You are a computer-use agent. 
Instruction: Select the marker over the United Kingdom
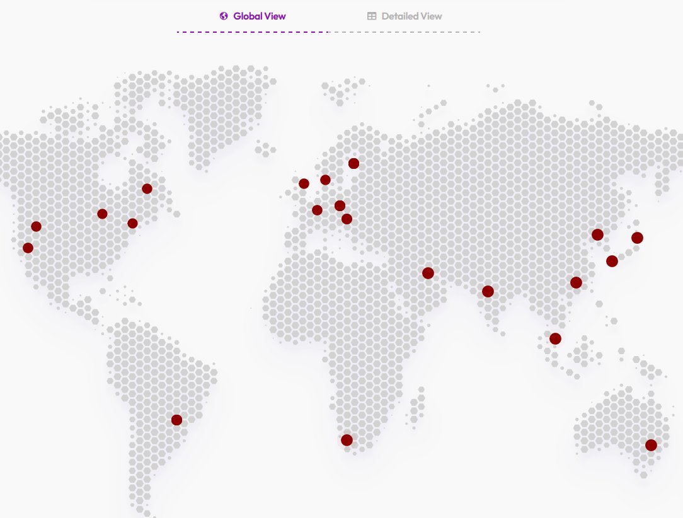pos(324,179)
